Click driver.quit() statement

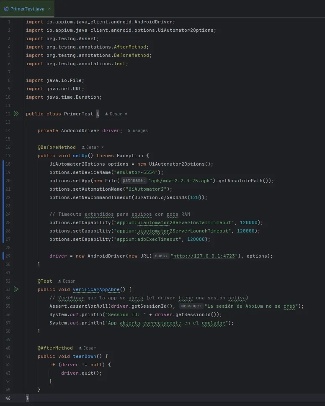[81, 373]
